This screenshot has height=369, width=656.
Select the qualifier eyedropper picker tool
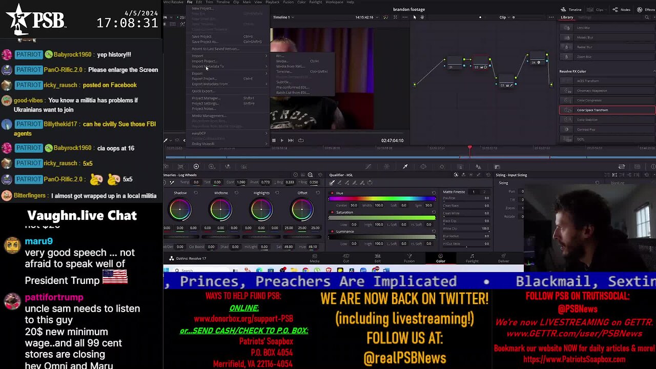pyautogui.click(x=332, y=182)
